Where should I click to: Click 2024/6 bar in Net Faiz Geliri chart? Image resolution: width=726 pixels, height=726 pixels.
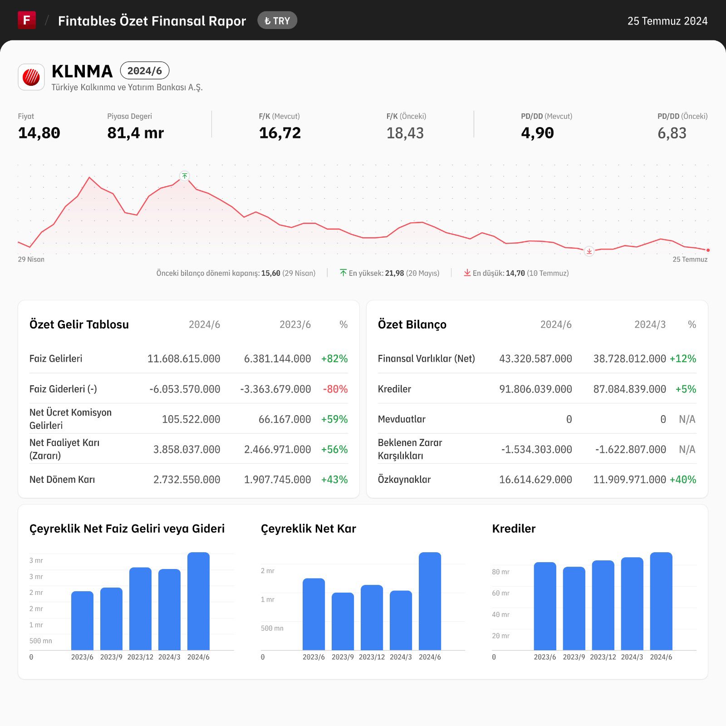[198, 601]
